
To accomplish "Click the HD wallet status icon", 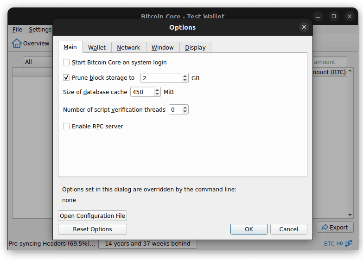I will pos(340,243).
